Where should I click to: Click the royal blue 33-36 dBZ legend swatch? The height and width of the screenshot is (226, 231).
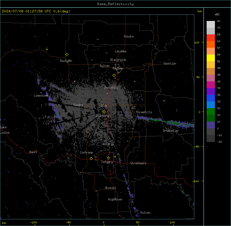[211, 98]
